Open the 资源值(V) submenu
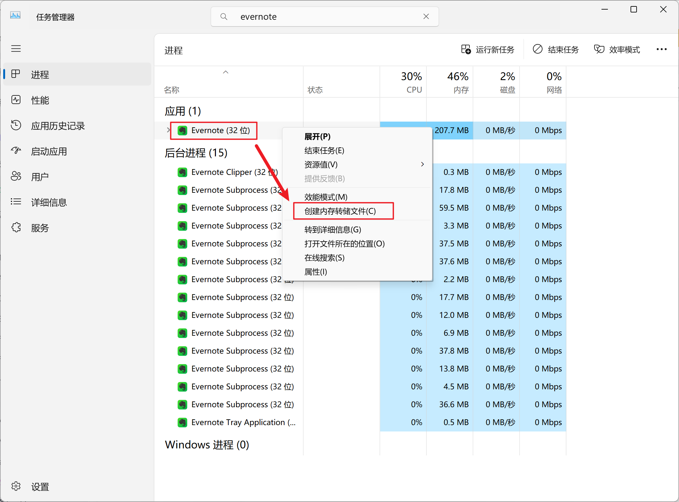The height and width of the screenshot is (502, 679). coord(358,165)
